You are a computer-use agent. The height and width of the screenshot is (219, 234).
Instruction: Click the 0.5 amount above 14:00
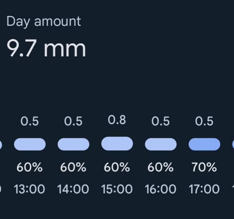pyautogui.click(x=73, y=121)
